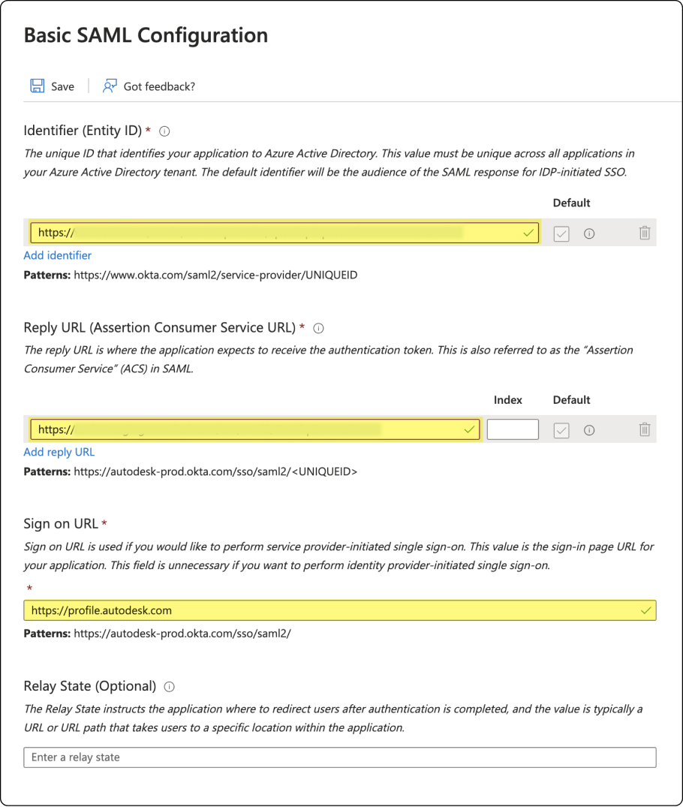Screen dimensions: 683x807
Task: Click the checkmark in the Sign on URL field
Action: 645,610
